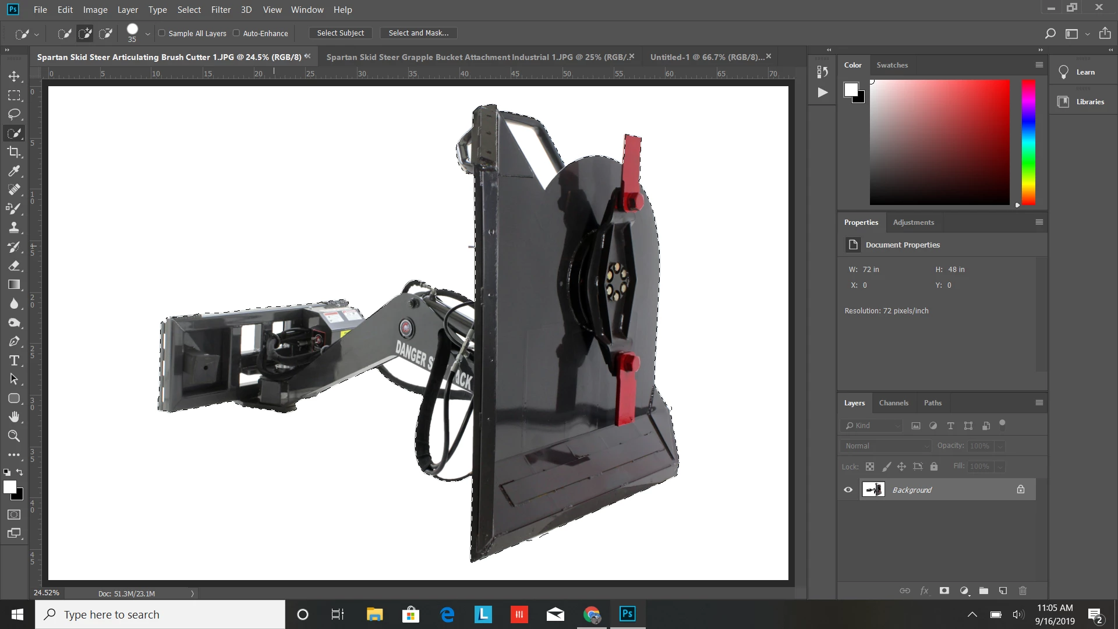
Task: Click the create new layer icon
Action: (x=1003, y=591)
